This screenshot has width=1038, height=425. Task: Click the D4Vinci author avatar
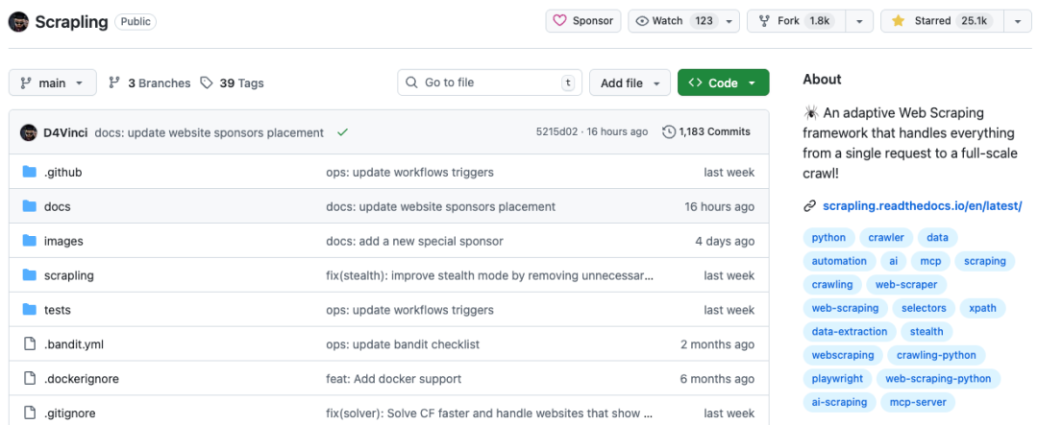pos(28,132)
